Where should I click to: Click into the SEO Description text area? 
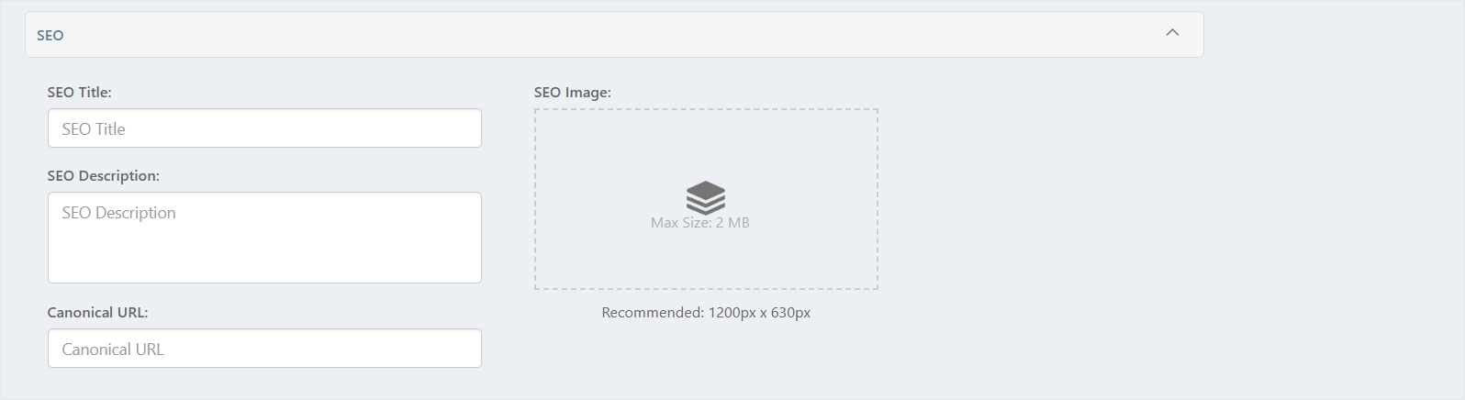coord(264,238)
